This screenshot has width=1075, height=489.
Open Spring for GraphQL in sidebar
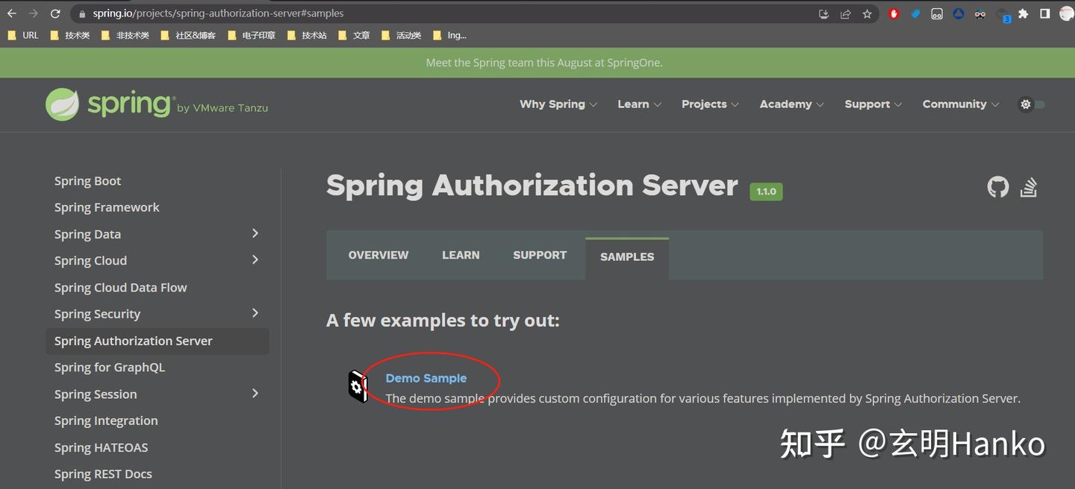[x=110, y=367]
